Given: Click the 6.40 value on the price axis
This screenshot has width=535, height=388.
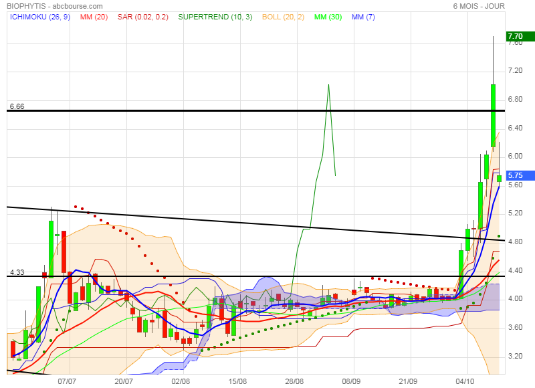Looking at the screenshot, I should (x=515, y=128).
